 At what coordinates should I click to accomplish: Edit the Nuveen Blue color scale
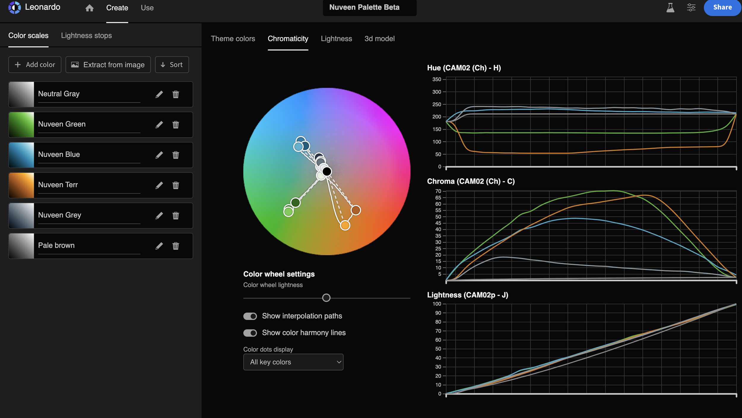coord(159,155)
